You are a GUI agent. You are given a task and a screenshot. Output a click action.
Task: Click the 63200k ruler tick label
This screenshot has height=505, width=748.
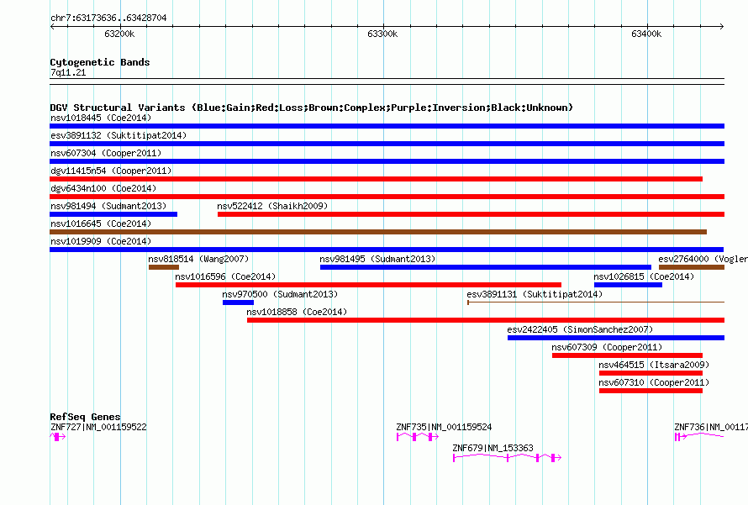tap(119, 34)
